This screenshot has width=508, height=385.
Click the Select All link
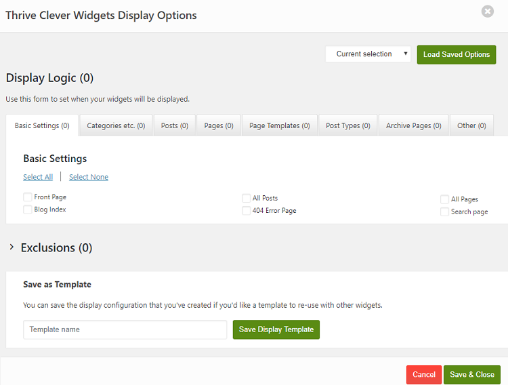(38, 177)
